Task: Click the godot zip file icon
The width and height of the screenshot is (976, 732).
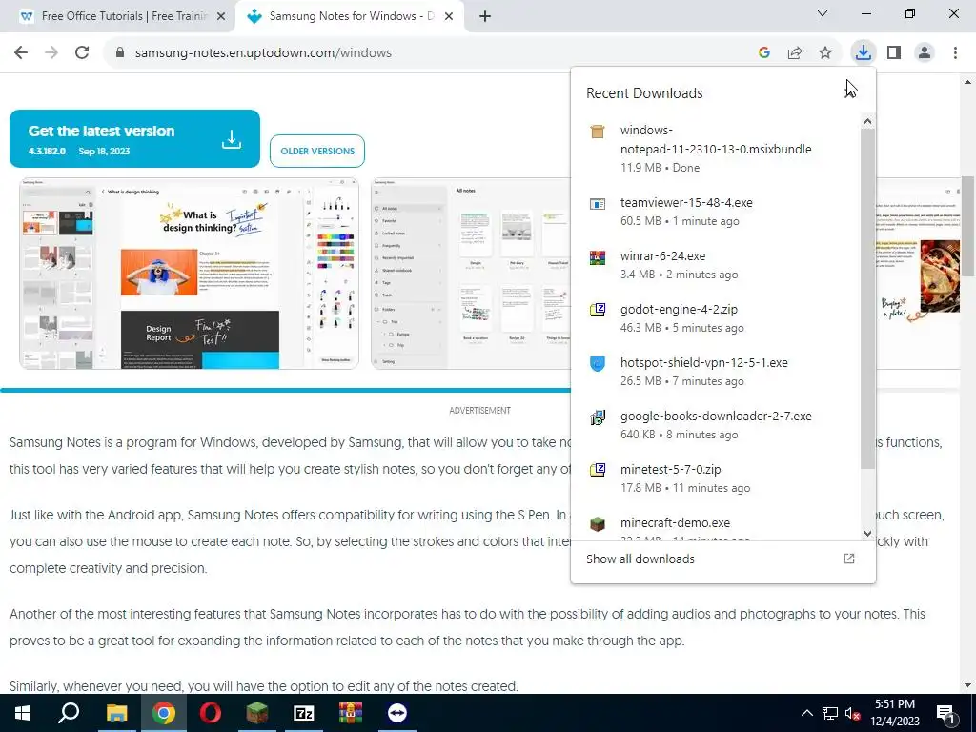Action: pyautogui.click(x=598, y=310)
